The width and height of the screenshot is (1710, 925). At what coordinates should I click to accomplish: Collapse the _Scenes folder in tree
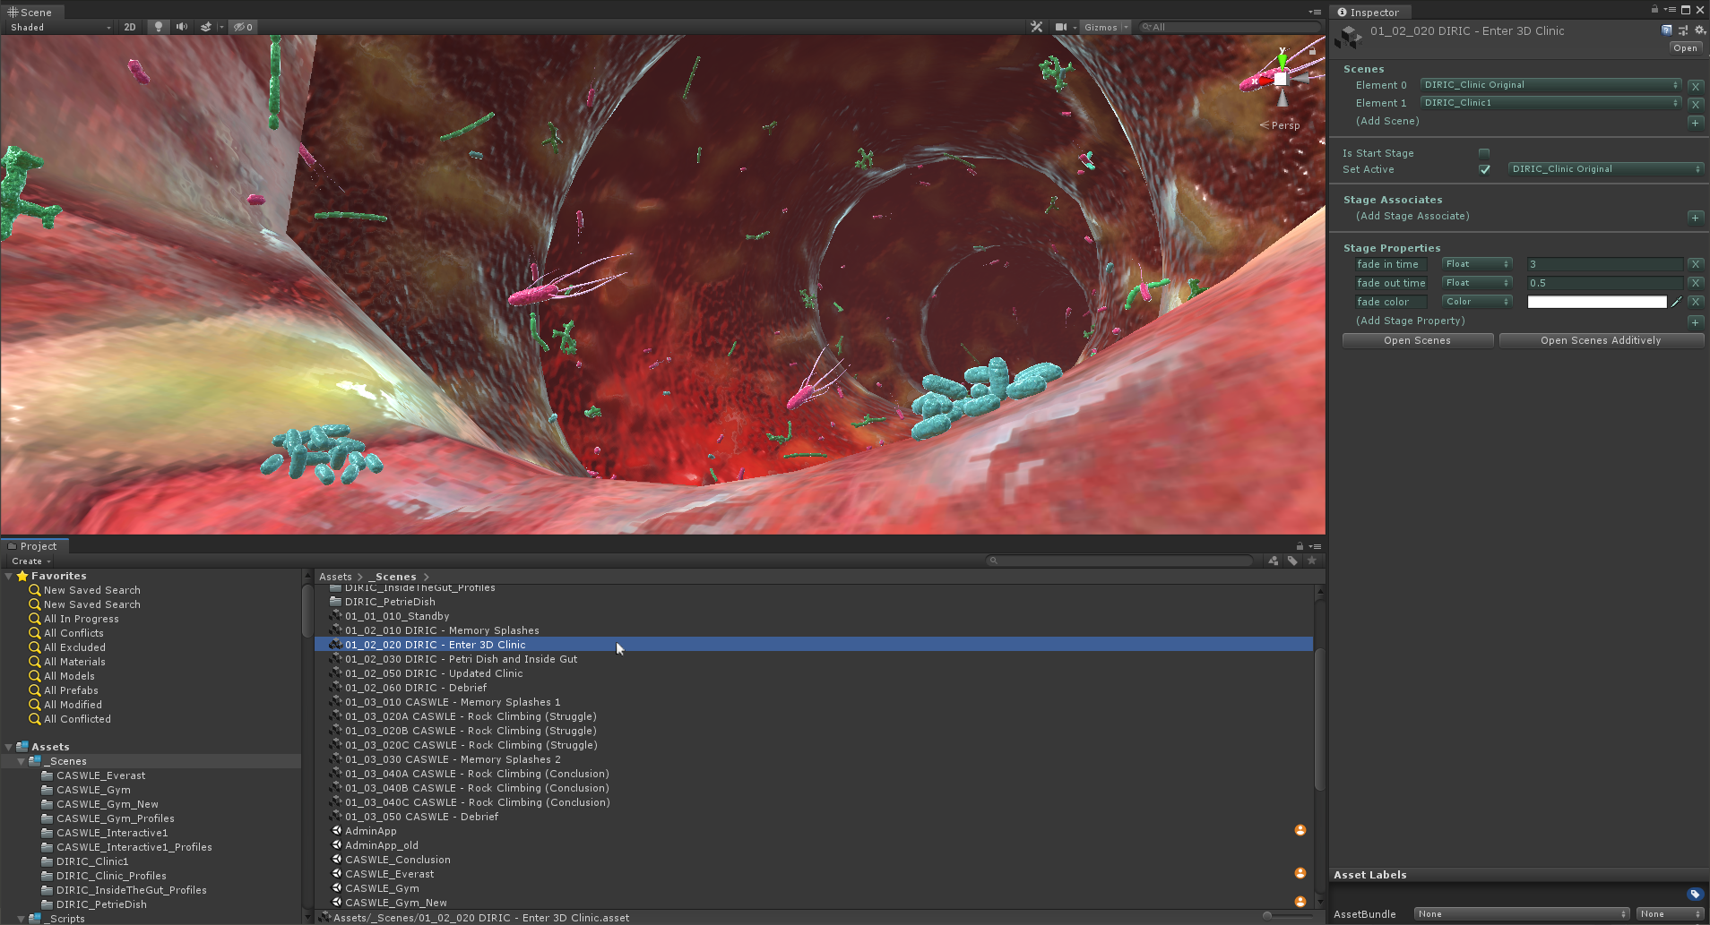22,761
